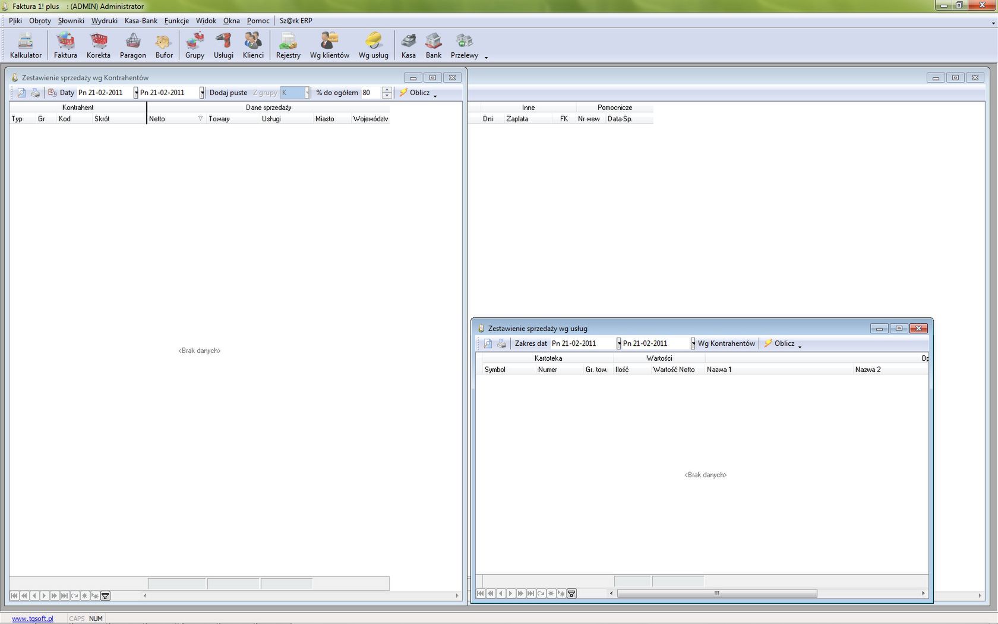The height and width of the screenshot is (624, 998).
Task: Expand main toolbar overflow arrow after Przelewy
Action: [x=486, y=57]
